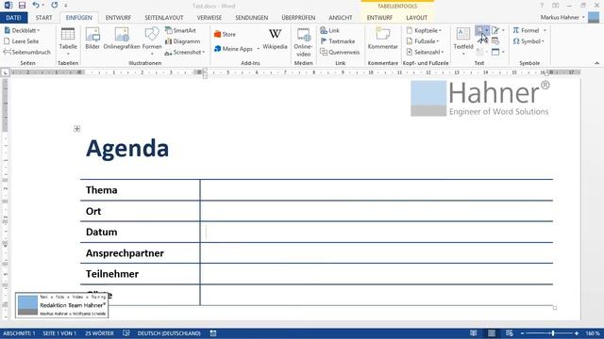Expand the Deckblatt cover page dropdown
Viewport: 604px width, 339px height.
click(39, 30)
